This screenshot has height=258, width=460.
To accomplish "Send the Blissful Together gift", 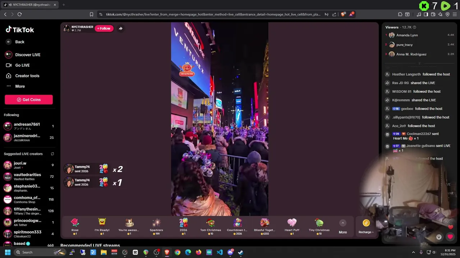I will [x=265, y=226].
